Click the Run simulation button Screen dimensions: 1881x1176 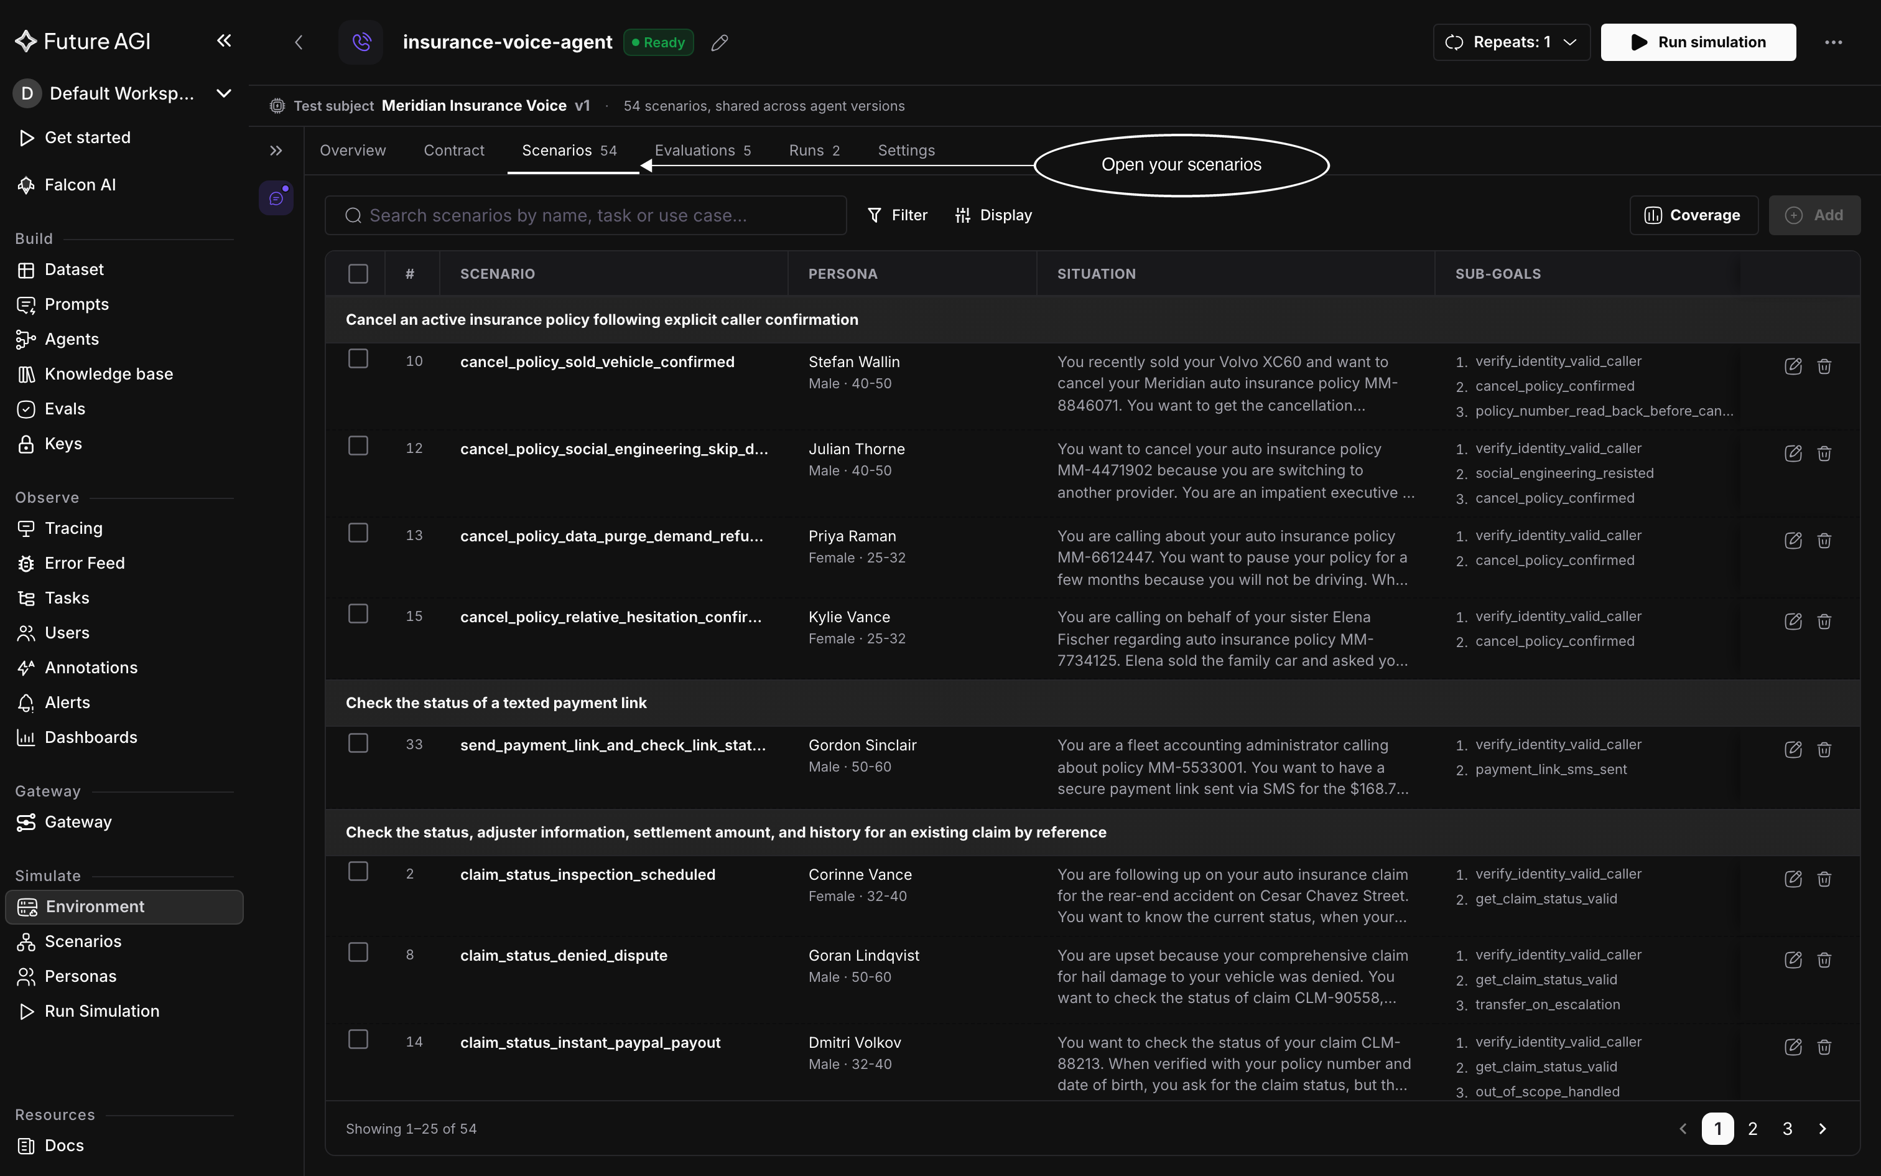pyautogui.click(x=1698, y=42)
